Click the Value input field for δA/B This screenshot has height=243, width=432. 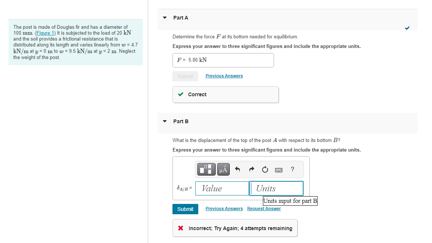[x=222, y=188]
